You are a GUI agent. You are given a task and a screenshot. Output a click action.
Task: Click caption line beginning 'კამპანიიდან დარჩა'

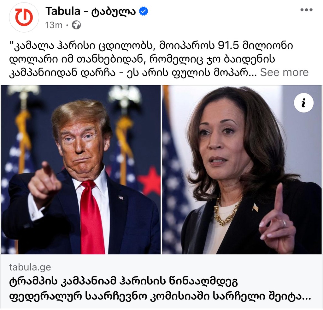[x=133, y=72]
